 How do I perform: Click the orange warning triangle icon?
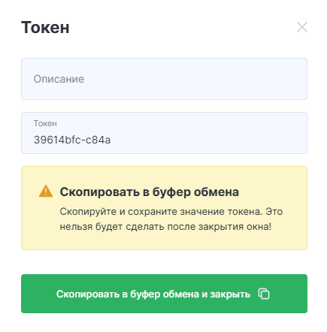click(x=46, y=192)
